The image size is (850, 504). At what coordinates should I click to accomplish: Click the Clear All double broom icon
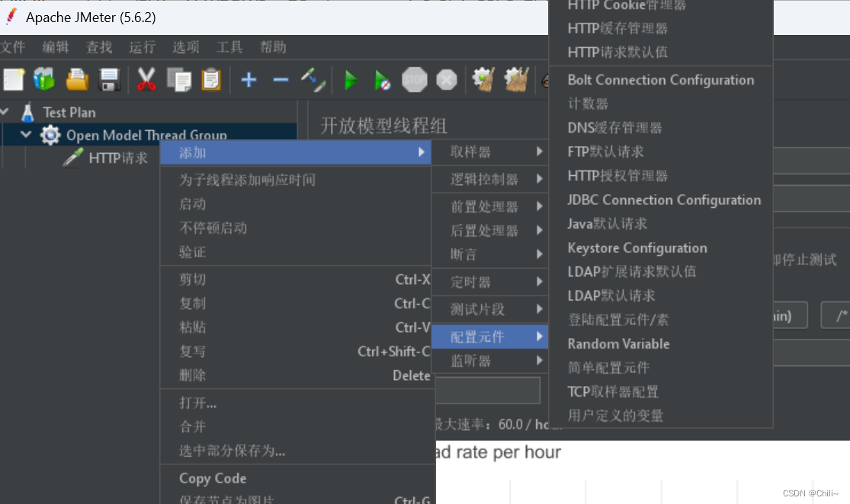[x=517, y=80]
